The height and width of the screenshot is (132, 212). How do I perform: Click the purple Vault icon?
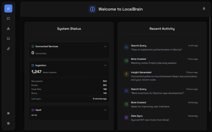pos(33,110)
